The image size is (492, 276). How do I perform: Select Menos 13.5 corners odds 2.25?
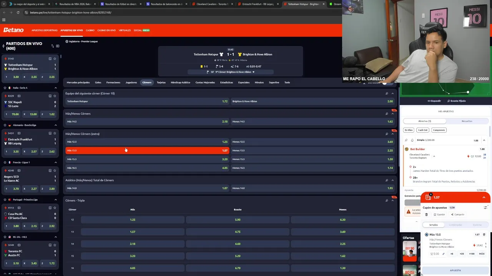tap(312, 151)
